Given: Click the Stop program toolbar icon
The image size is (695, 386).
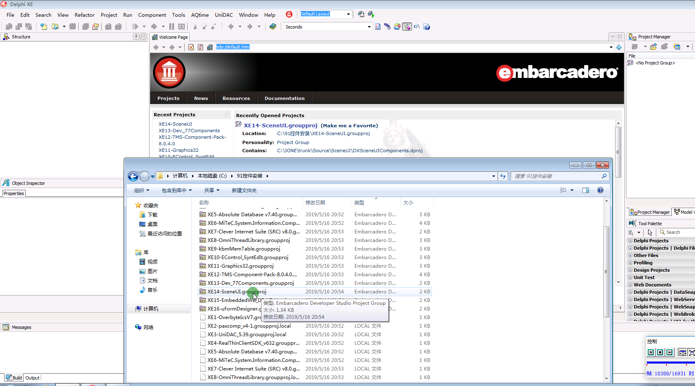Looking at the screenshot, I should tap(182, 27).
